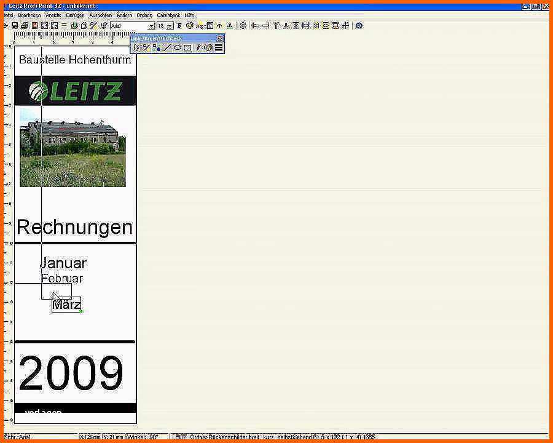Select the 'Februar' text object
The width and height of the screenshot is (553, 443).
point(62,278)
